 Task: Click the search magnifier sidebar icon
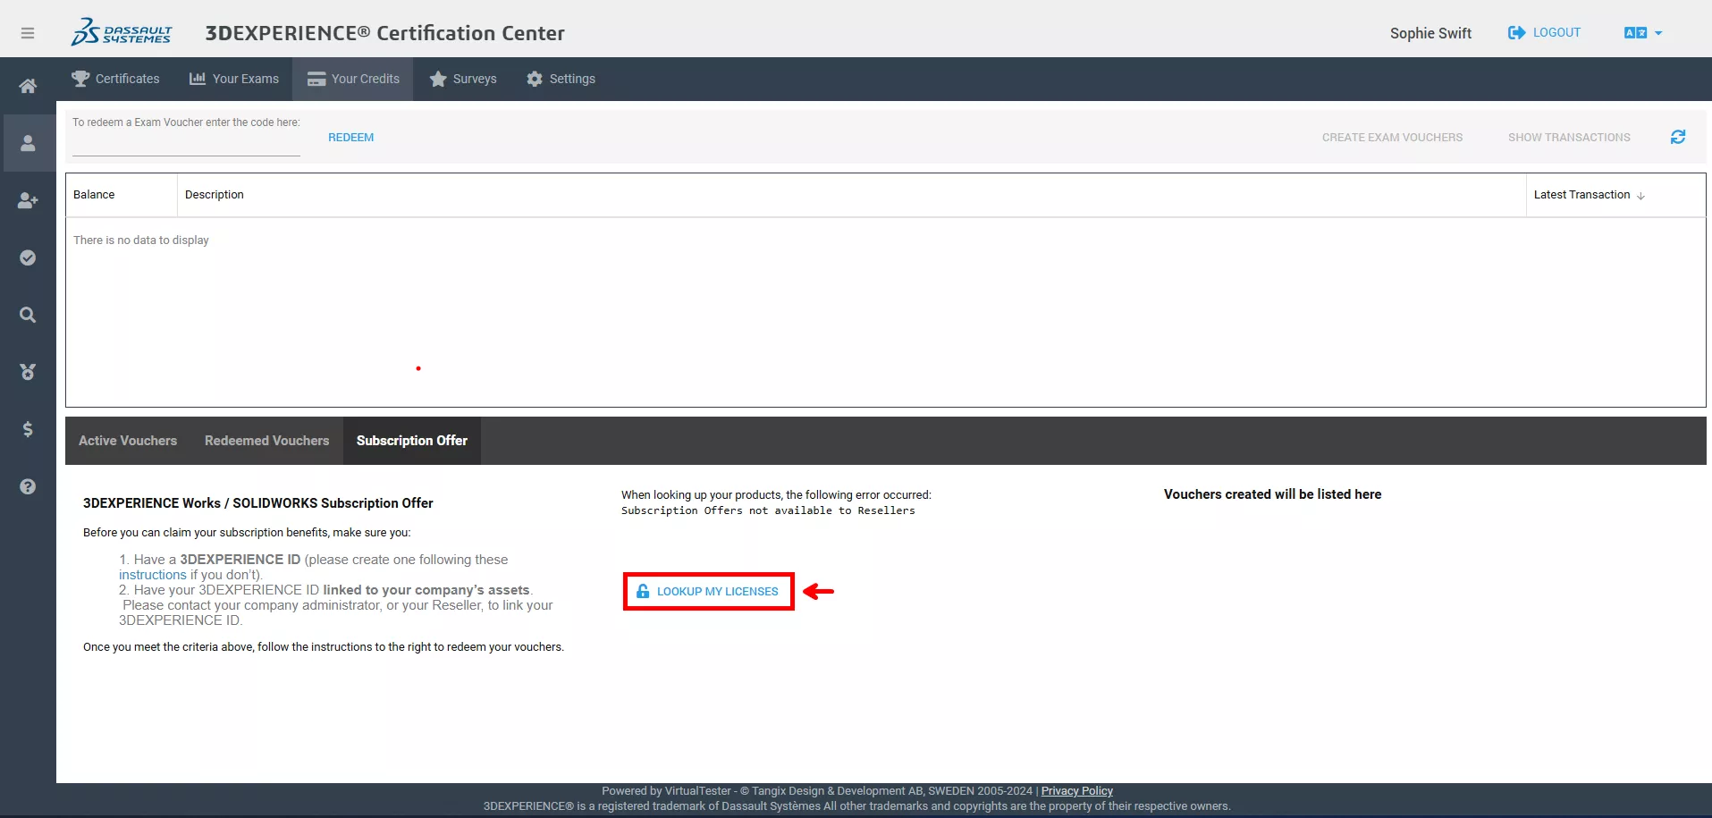[x=28, y=315]
